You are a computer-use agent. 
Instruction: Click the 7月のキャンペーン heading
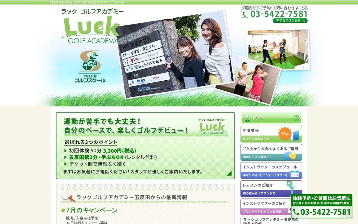(x=92, y=210)
